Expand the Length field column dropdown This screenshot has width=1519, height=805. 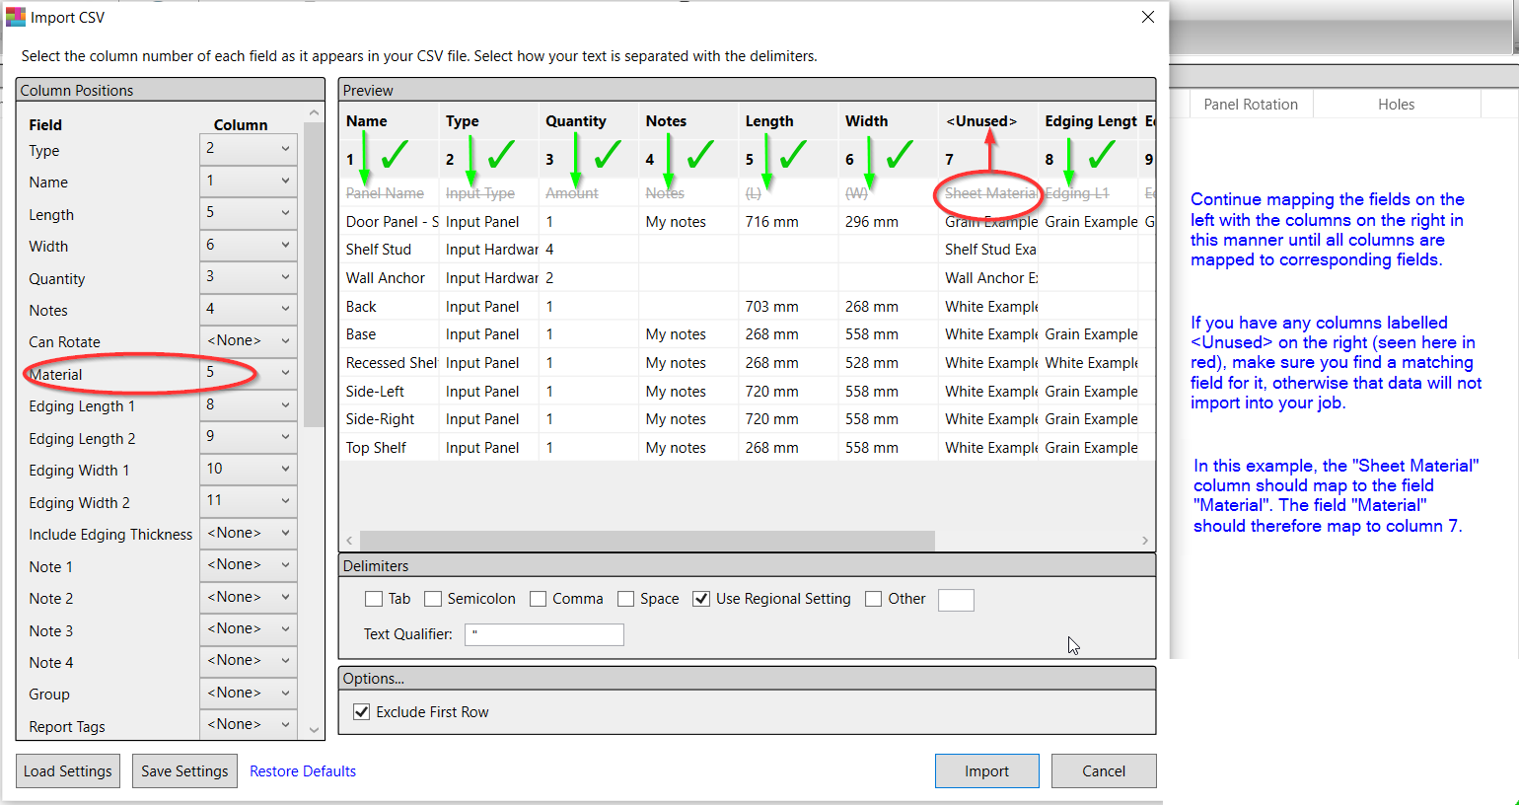click(x=249, y=214)
